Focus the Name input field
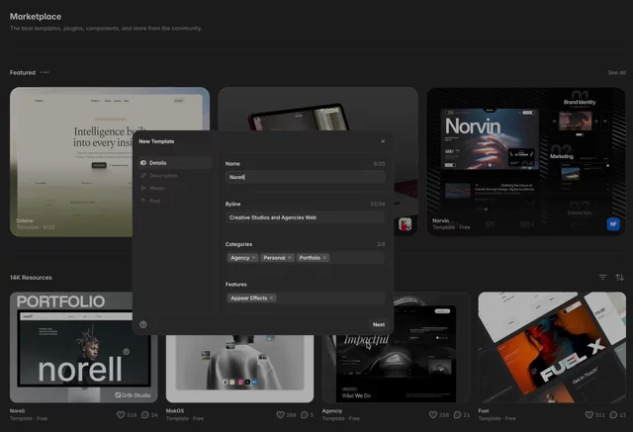633x432 pixels. pyautogui.click(x=305, y=177)
